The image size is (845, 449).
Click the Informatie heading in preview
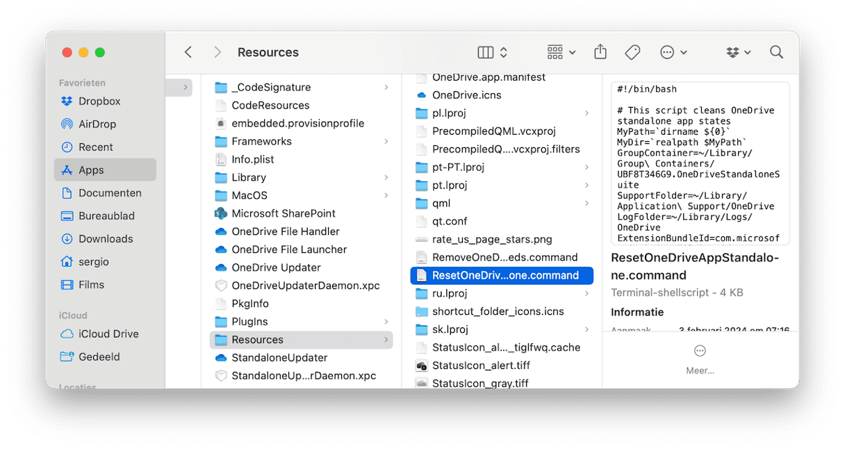click(637, 312)
